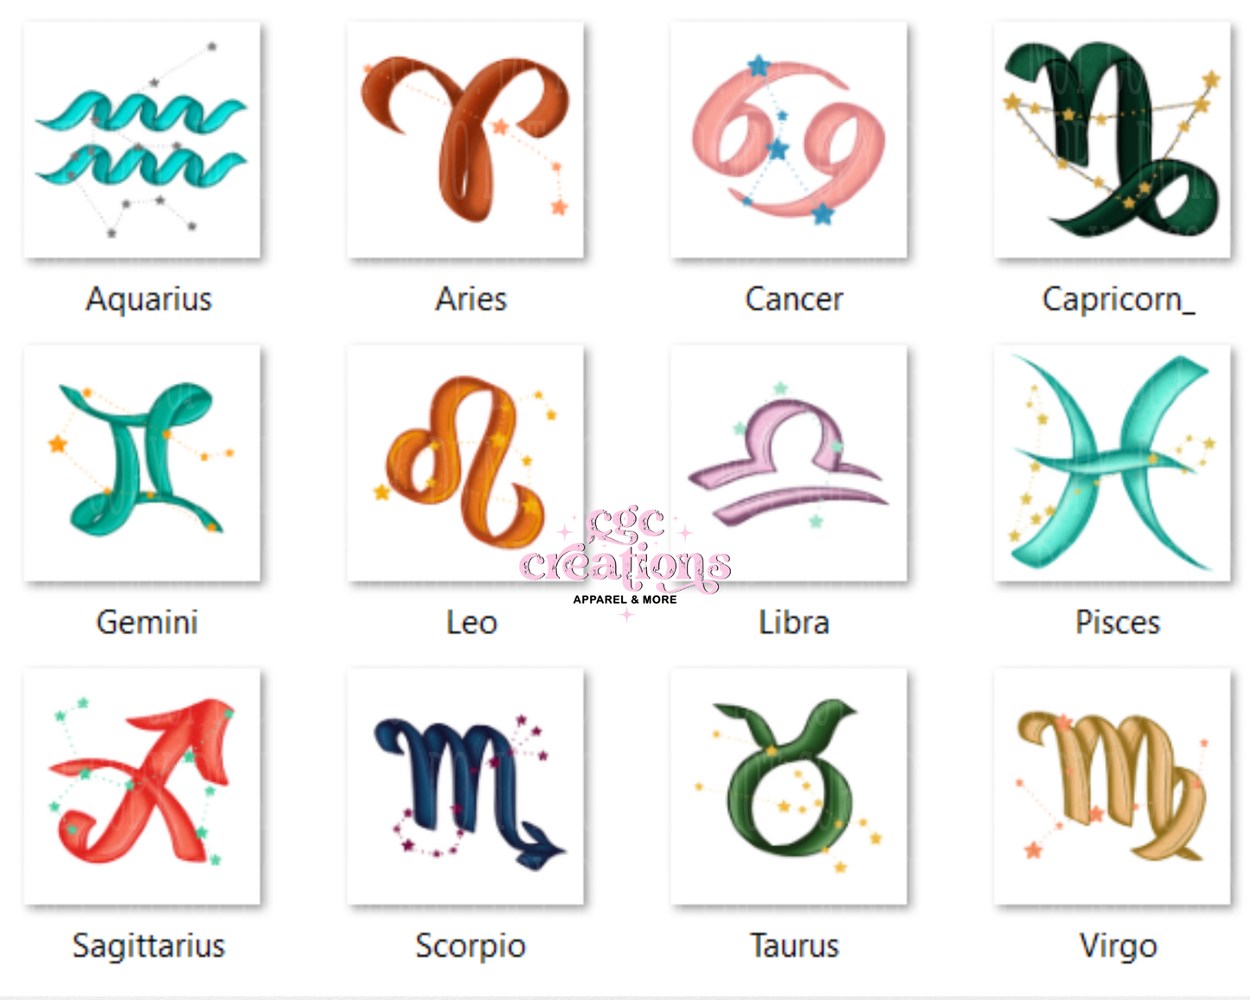
Task: Click the Pisces file name label
Action: pos(1118,622)
